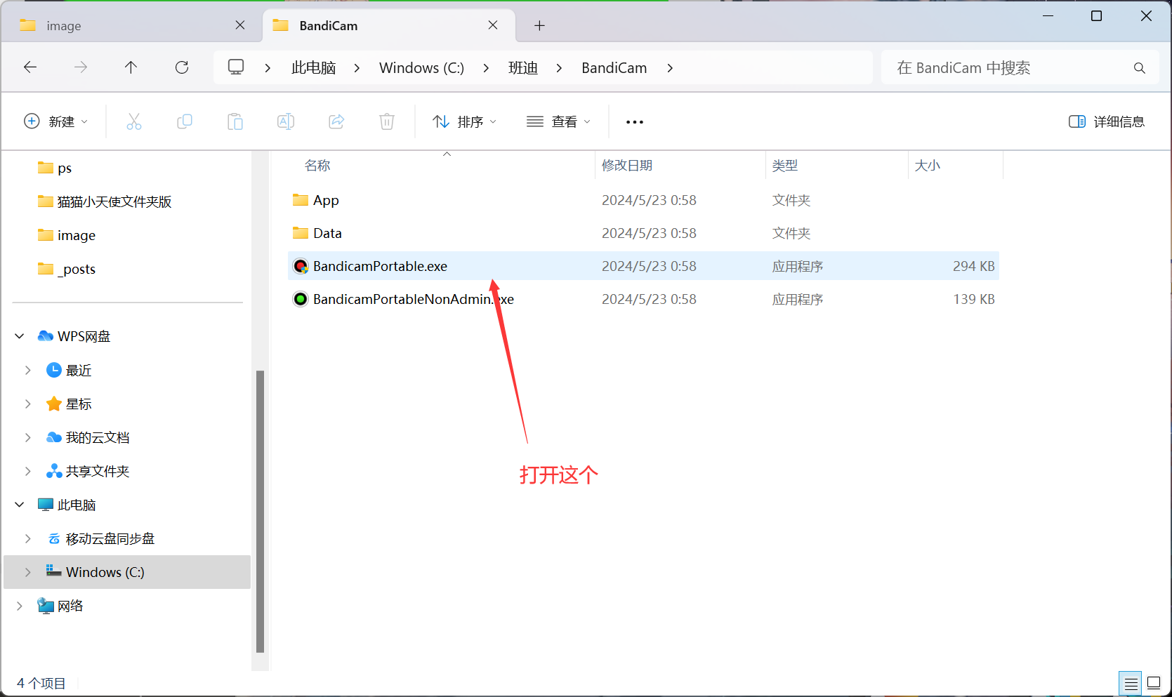Expand the 移动云盘同步盘 tree node
The image size is (1172, 697).
pyautogui.click(x=27, y=538)
